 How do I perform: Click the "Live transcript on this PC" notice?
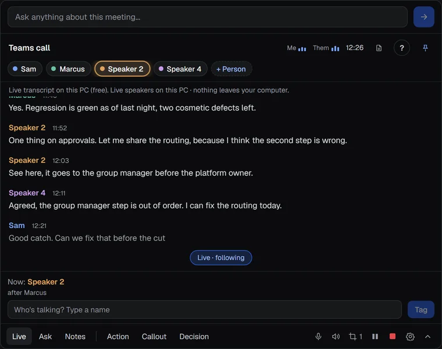149,90
